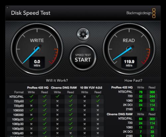
Task: Click 1080p60 Cinema DNG read cross
Action: click(x=70, y=133)
